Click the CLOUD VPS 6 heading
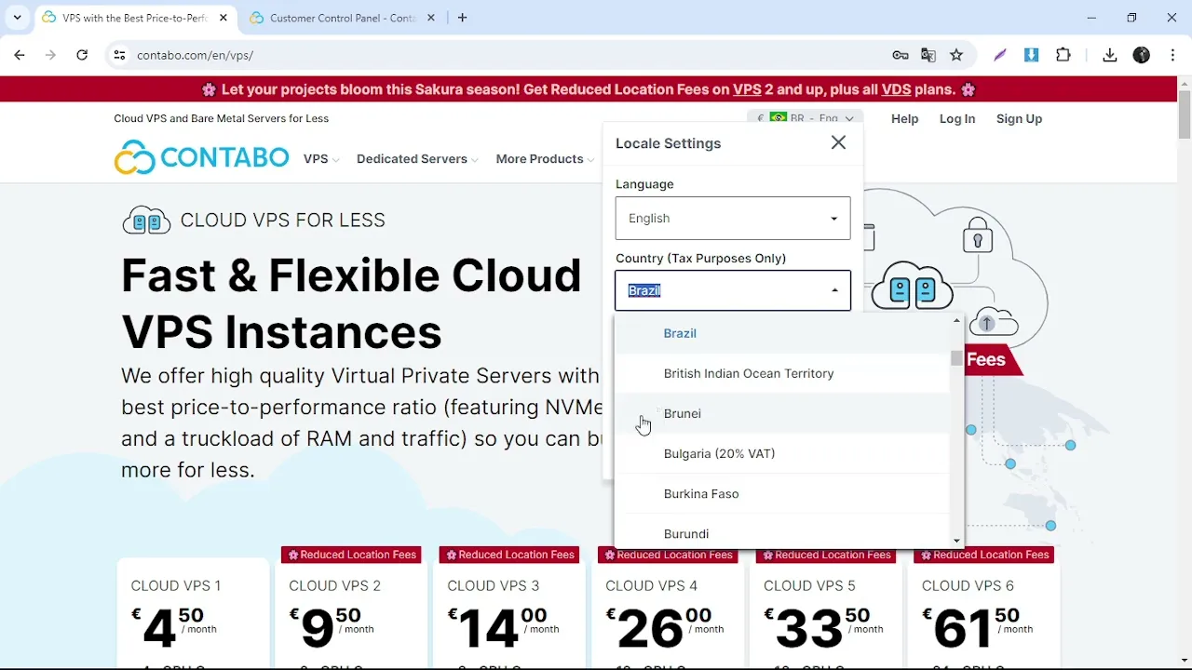1192x670 pixels. 968,585
